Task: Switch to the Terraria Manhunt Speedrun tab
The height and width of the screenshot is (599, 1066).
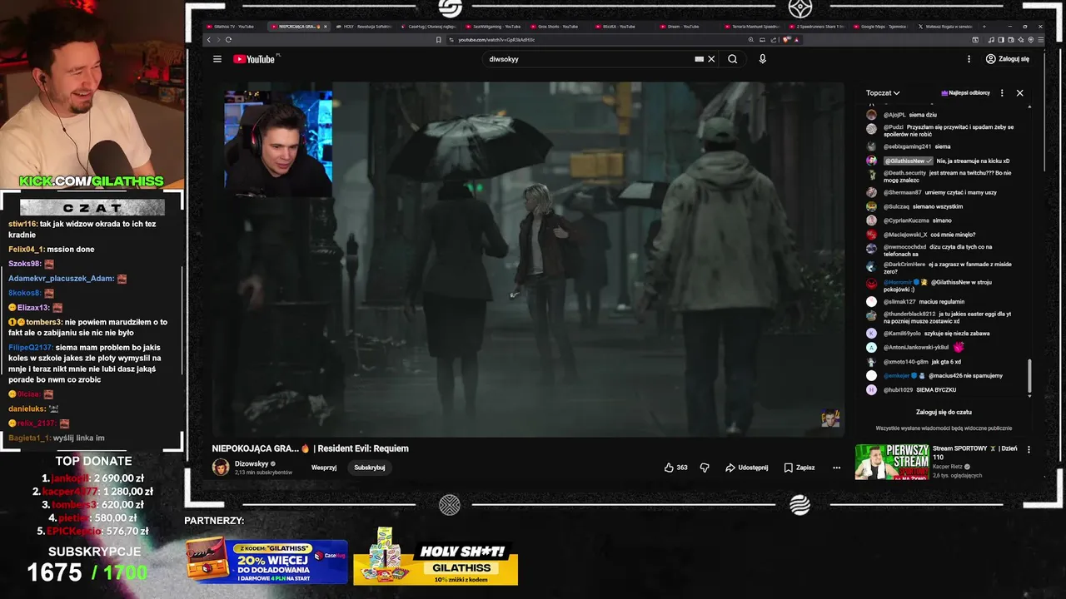Action: [x=754, y=27]
